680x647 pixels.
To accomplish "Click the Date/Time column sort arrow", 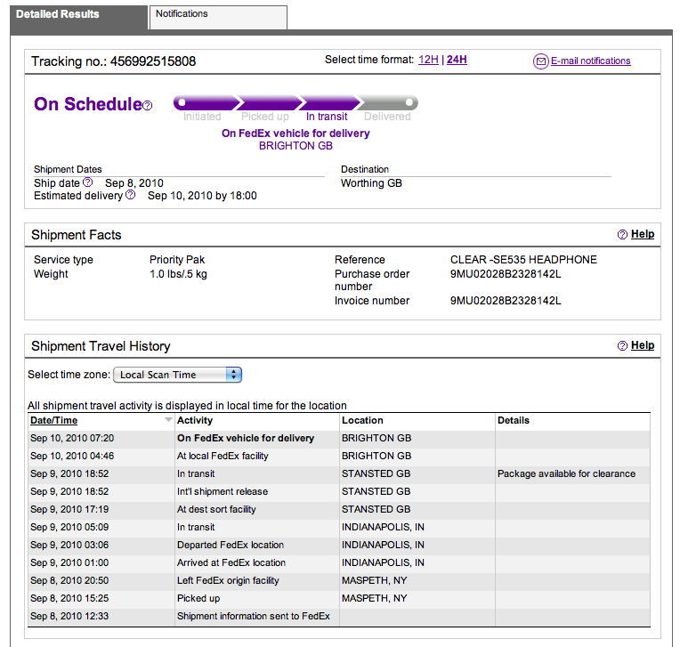I will coord(168,420).
